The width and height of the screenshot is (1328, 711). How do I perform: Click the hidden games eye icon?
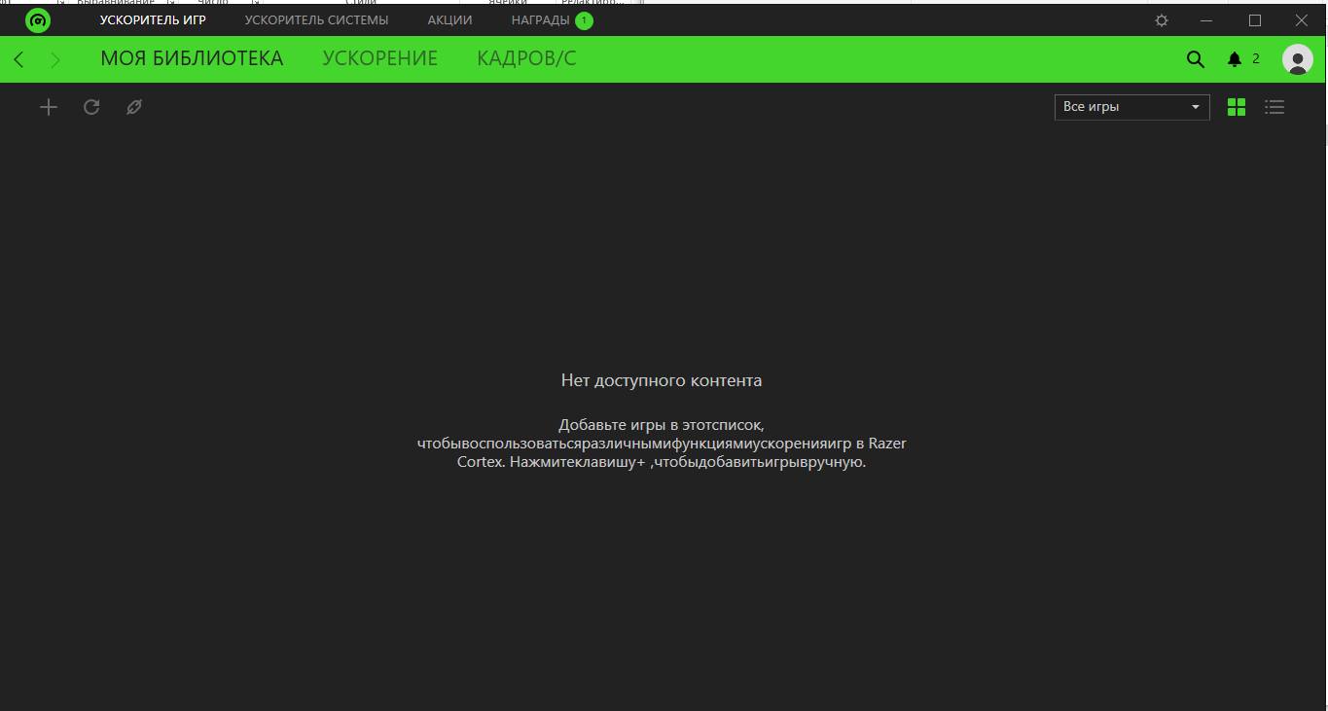tap(134, 107)
